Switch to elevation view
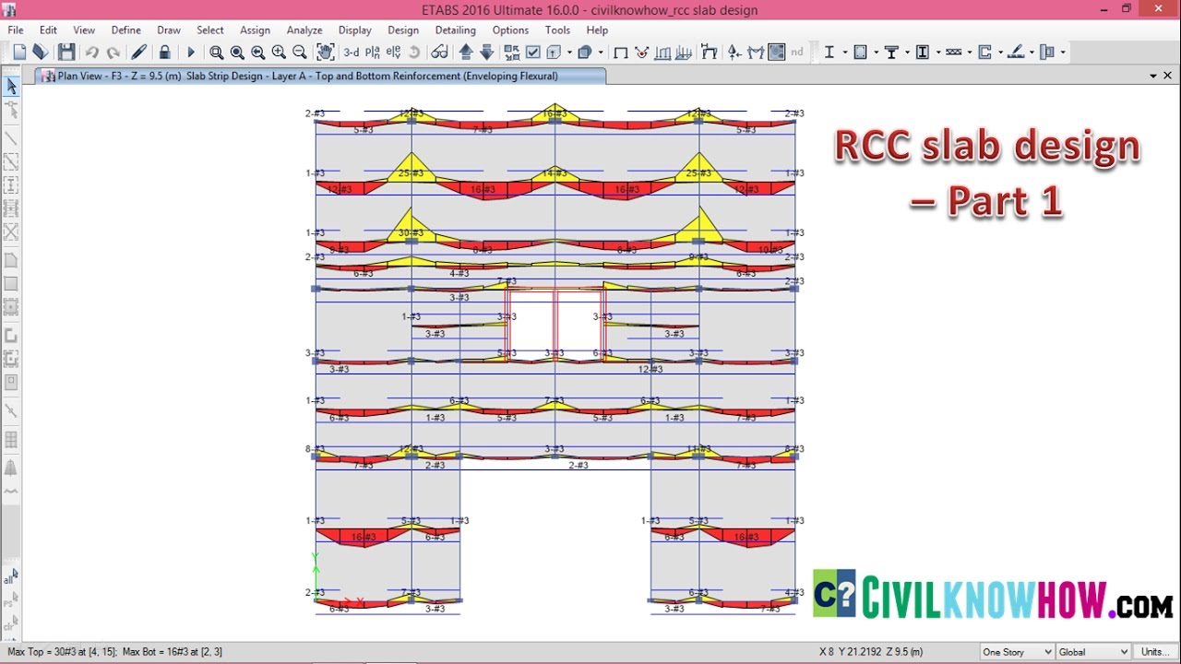The width and height of the screenshot is (1181, 664). 394,53
